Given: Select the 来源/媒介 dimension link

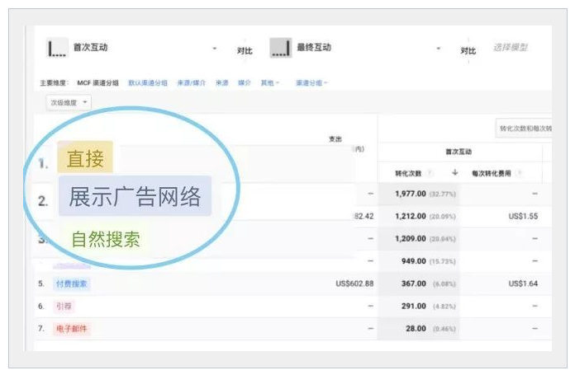Looking at the screenshot, I should click(x=192, y=82).
